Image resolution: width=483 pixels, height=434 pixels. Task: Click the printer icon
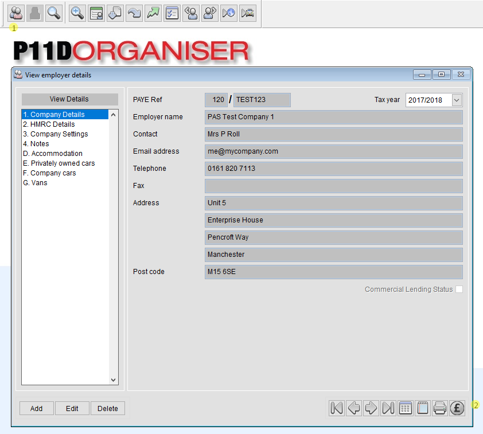coord(440,408)
